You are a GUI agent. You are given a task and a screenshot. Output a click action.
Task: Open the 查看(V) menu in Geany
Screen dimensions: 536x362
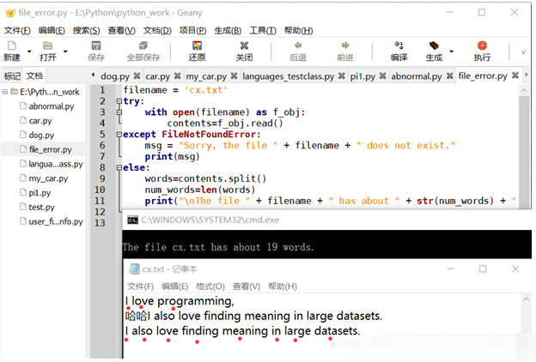pyautogui.click(x=121, y=31)
